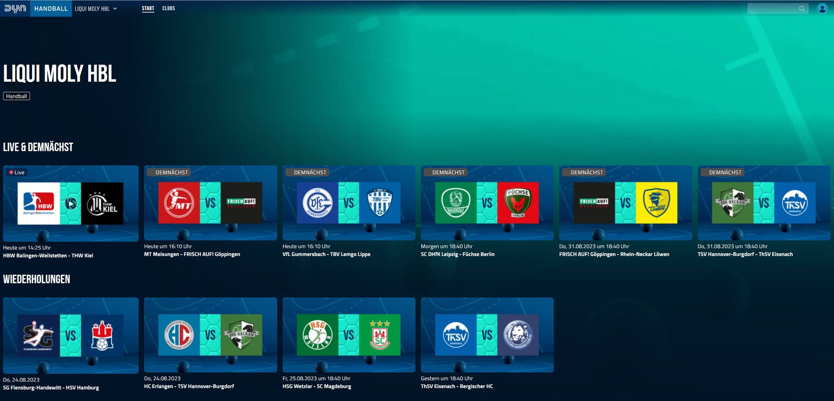Open TSV Hannover-Burgdorf vs ThSV Eisenach upcoming thumbnail
Screen dimensions: 834x401
pos(764,203)
